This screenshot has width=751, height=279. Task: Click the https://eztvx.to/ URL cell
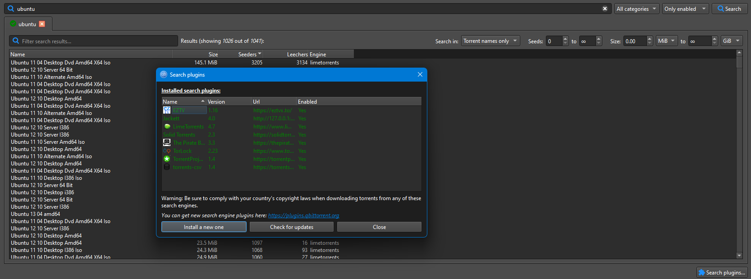273,110
